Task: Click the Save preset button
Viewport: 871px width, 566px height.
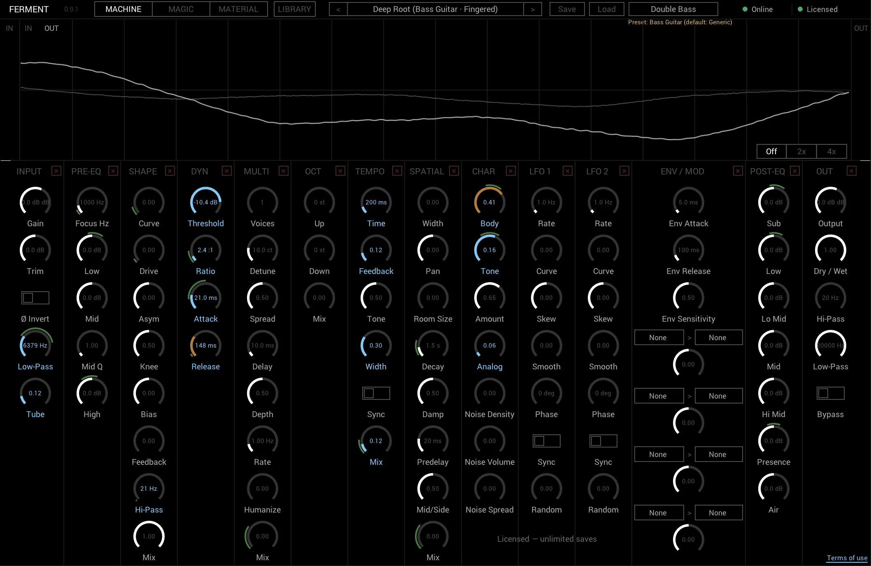Action: [567, 9]
